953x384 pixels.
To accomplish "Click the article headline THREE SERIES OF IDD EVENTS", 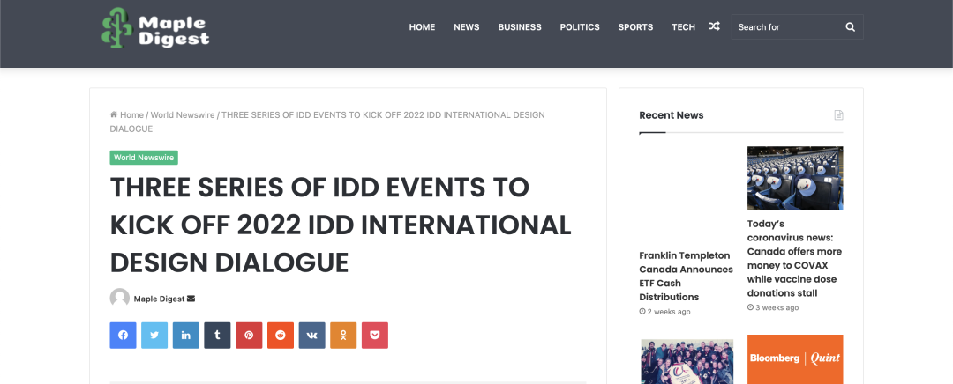I will [x=341, y=225].
